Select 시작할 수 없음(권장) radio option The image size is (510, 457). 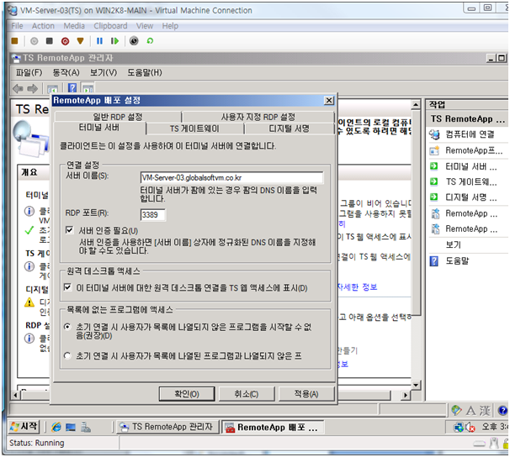tap(67, 327)
